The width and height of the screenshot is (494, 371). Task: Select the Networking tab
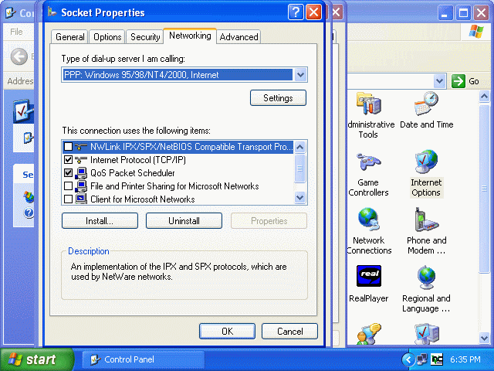(x=190, y=36)
